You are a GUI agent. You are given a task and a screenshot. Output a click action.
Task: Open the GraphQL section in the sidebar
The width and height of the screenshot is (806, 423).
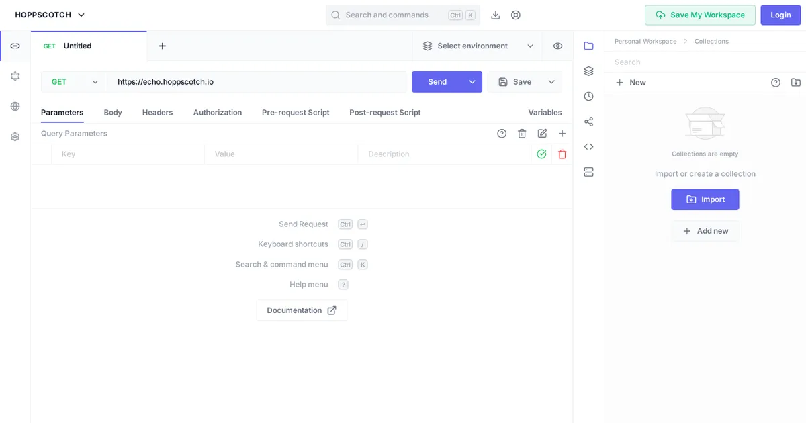(15, 76)
